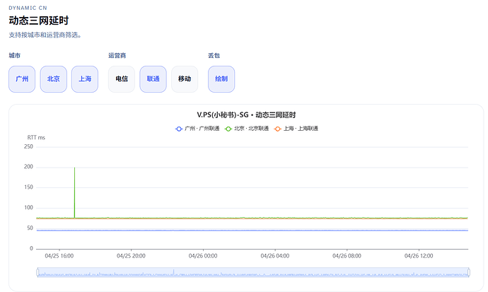This screenshot has width=488, height=292.
Task: Toggle the 上海 city filter
Action: click(x=85, y=79)
